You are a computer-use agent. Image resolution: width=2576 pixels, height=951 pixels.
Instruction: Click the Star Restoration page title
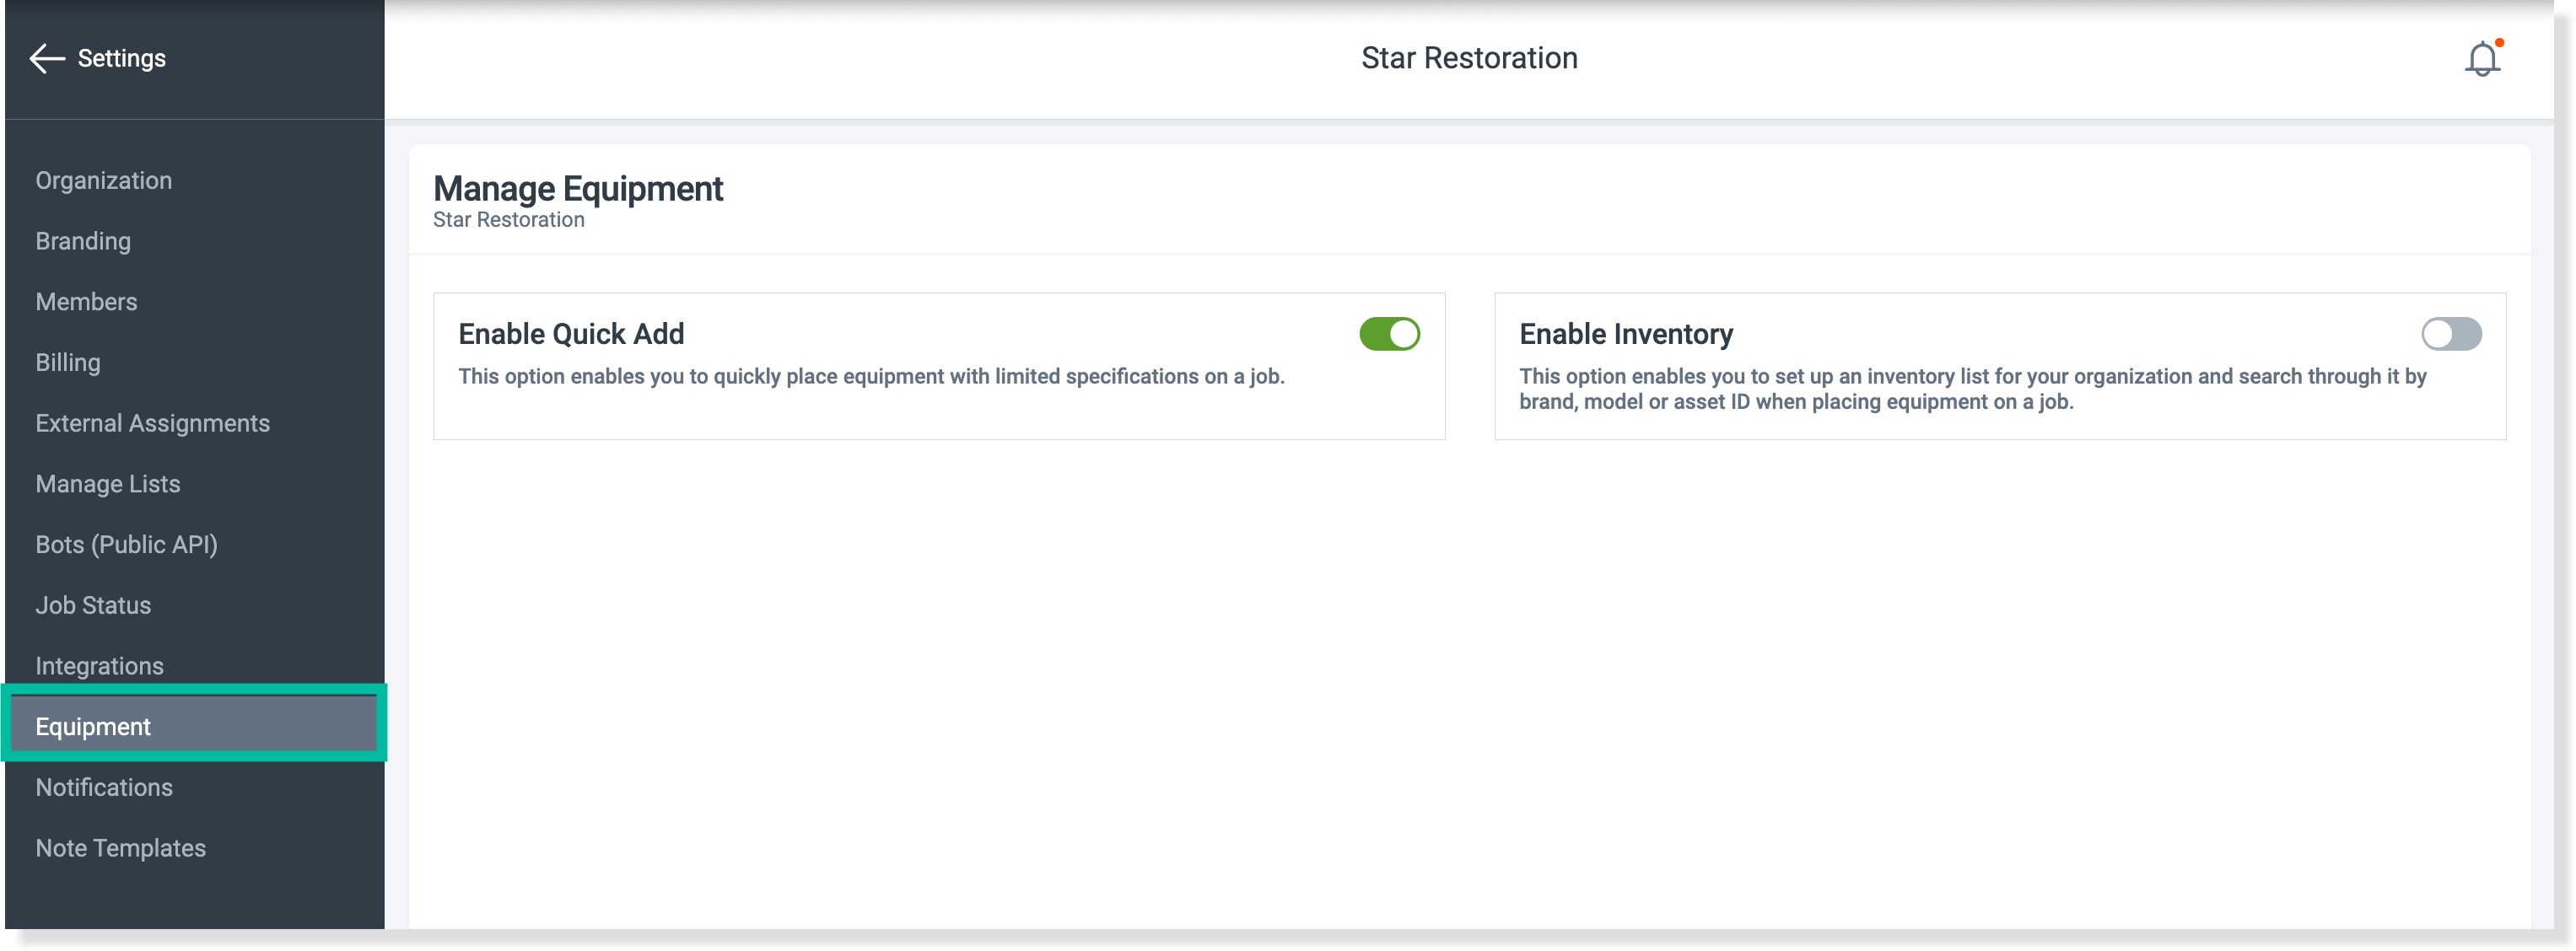point(1469,58)
